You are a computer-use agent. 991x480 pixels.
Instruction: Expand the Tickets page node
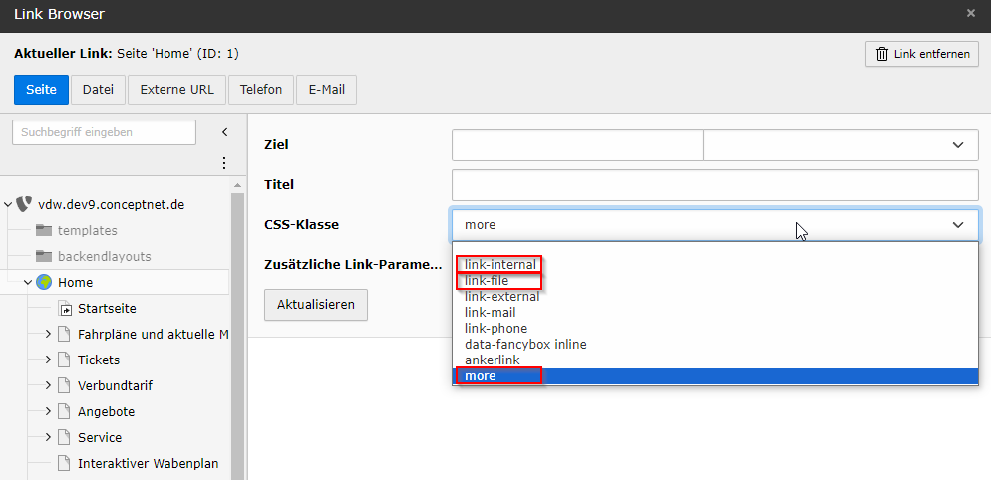48,360
